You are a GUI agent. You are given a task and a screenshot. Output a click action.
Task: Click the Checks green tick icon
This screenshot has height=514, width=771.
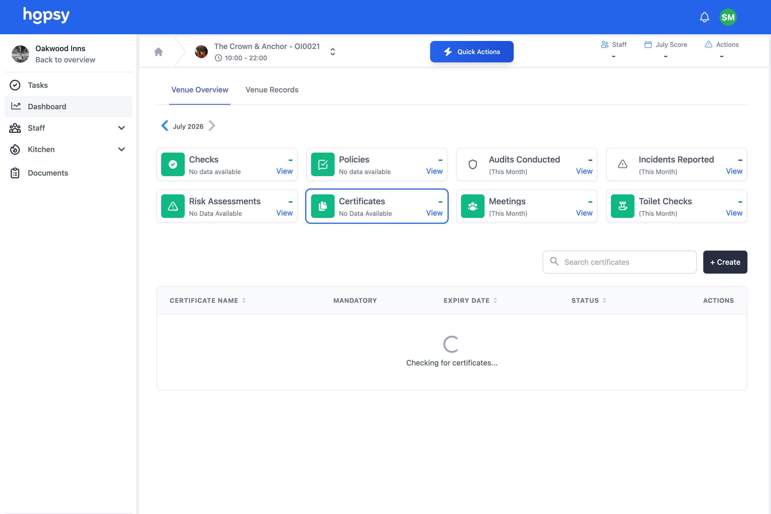pos(173,164)
